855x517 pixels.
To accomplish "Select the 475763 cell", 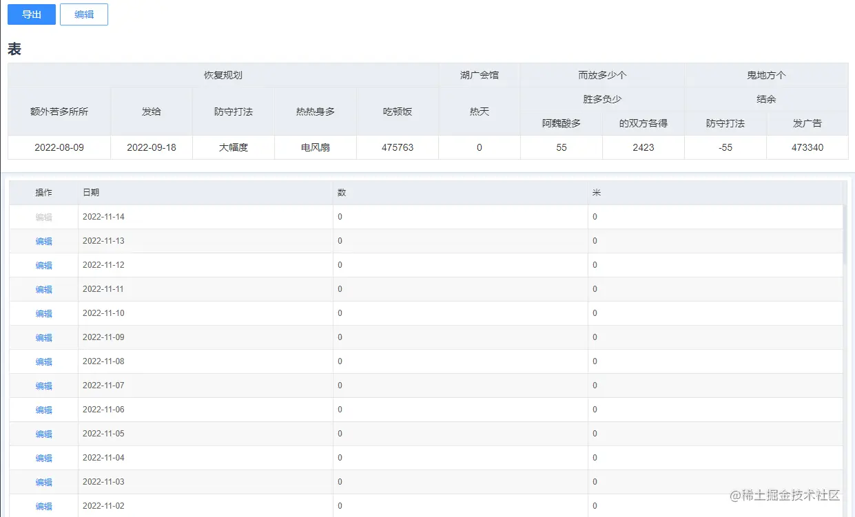I will (x=398, y=147).
